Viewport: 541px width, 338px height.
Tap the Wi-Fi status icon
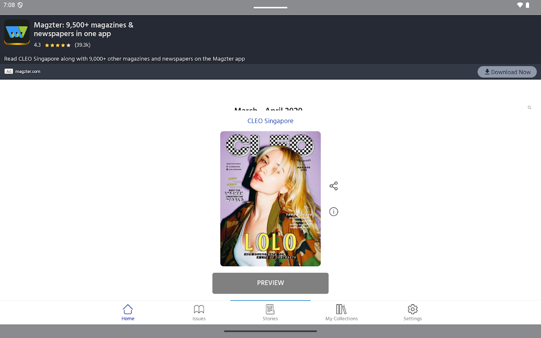click(x=520, y=5)
